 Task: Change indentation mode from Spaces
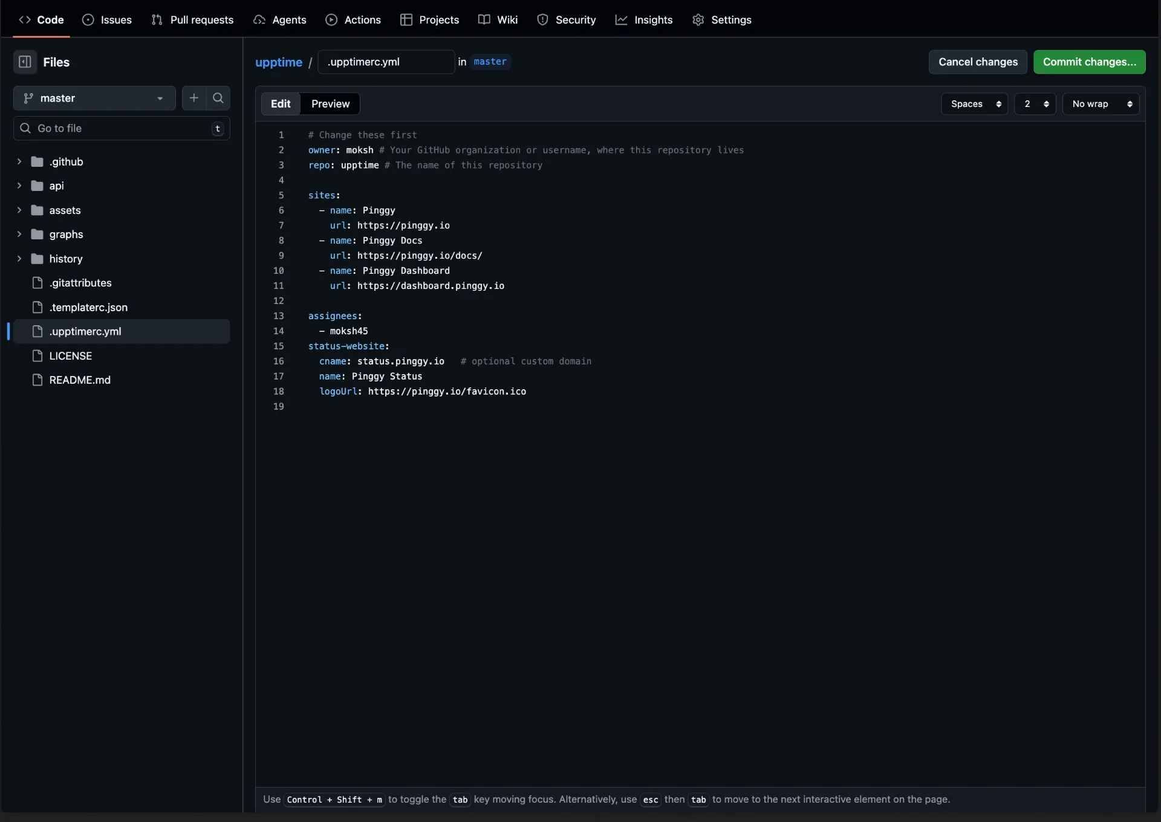point(974,103)
